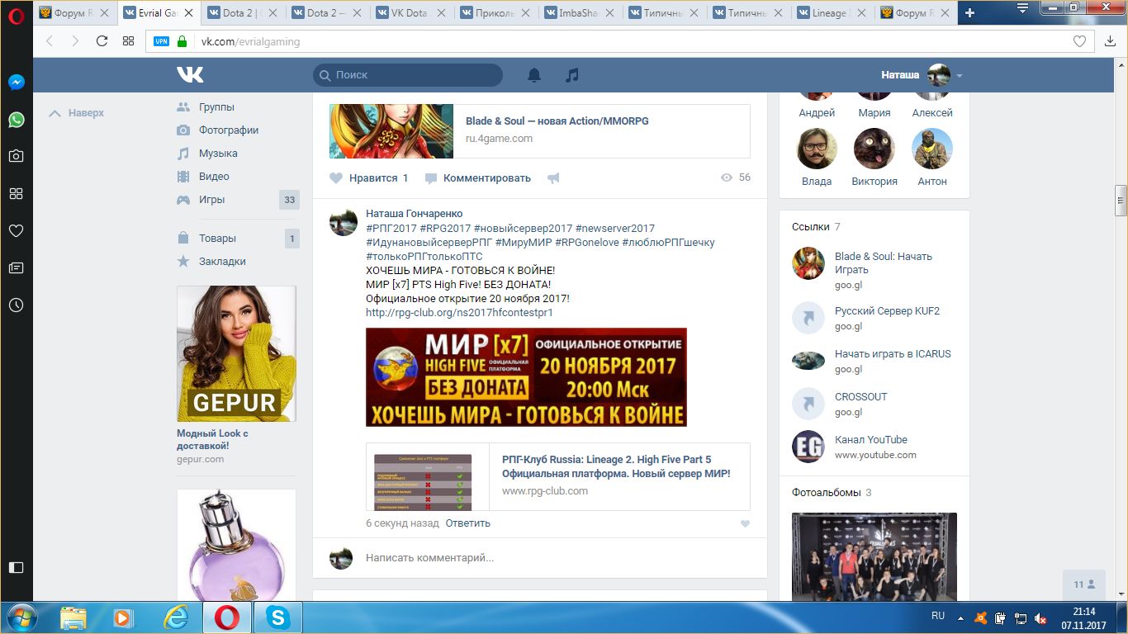This screenshot has width=1128, height=634.
Task: Switch keyboard language RU indicator
Action: (x=938, y=616)
